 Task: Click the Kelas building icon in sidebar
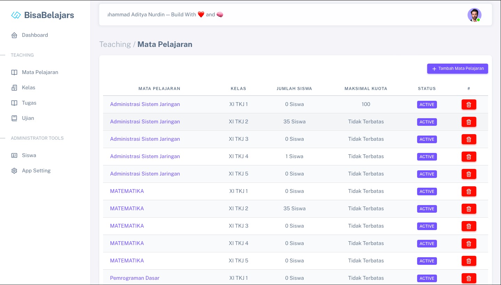(x=14, y=88)
